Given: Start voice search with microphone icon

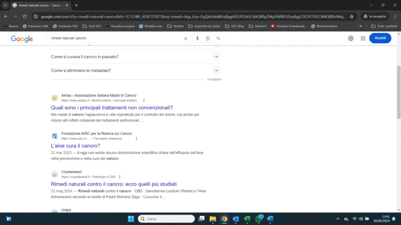Looking at the screenshot, I should [x=197, y=38].
